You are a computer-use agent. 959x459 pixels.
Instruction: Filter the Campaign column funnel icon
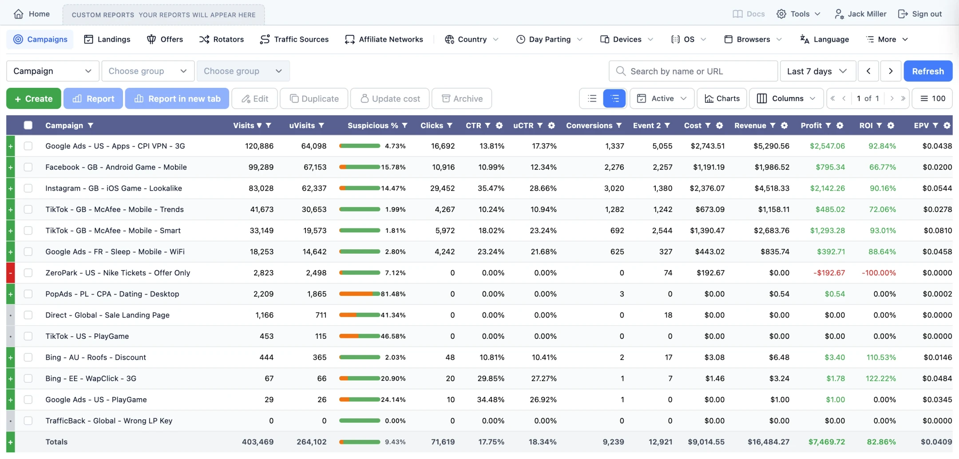click(x=91, y=126)
